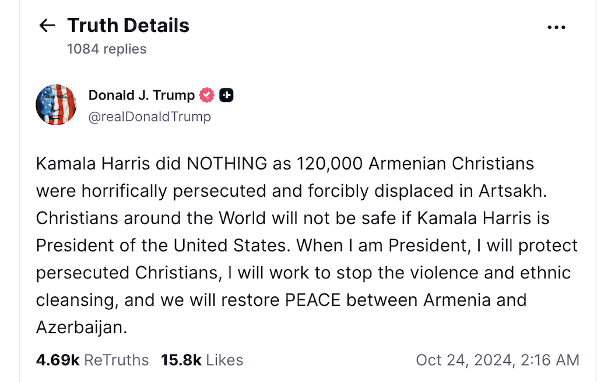View the Likes label list
Image resolution: width=597 pixels, height=382 pixels.
point(224,360)
